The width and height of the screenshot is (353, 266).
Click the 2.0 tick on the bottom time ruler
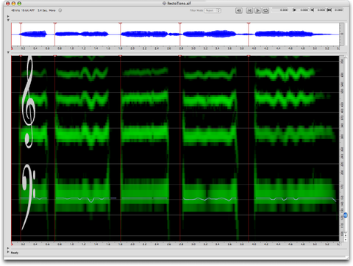pyautogui.click(x=132, y=244)
